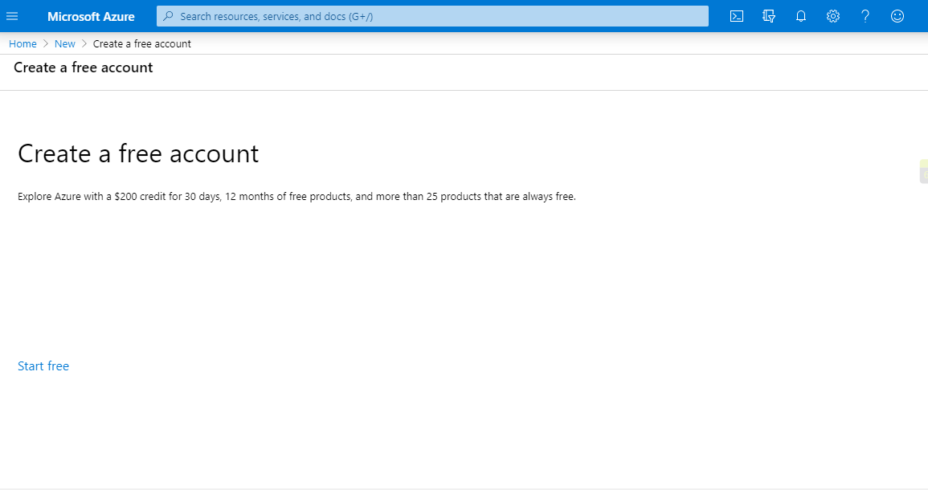Open portal Settings gear

coord(832,16)
